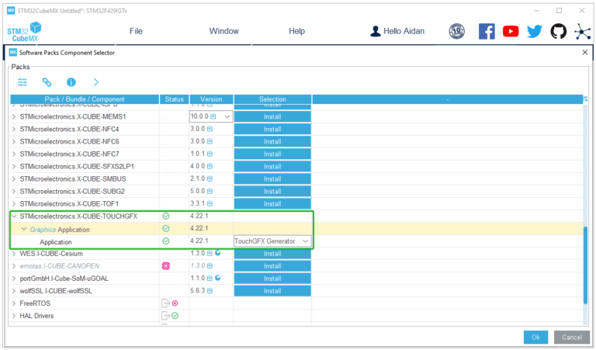Viewport: 596px width, 350px height.
Task: Click the pink status icon for emotas I-CUBE-CANOPEN
Action: (x=165, y=266)
